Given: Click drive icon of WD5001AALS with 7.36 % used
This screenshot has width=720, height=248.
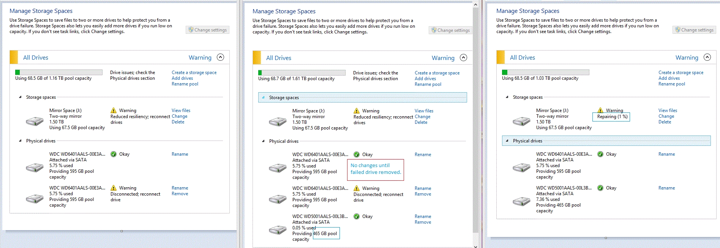Looking at the screenshot, I should tap(521, 201).
